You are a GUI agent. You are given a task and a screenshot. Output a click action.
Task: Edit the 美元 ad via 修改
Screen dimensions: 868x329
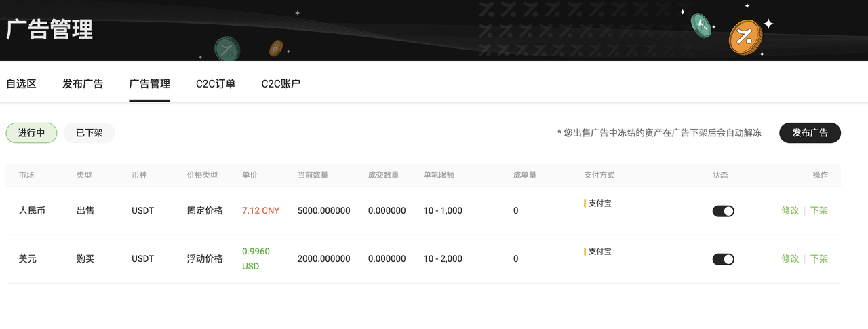point(790,259)
